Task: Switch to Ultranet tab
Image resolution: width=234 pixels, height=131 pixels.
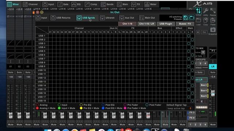Action: point(107,18)
